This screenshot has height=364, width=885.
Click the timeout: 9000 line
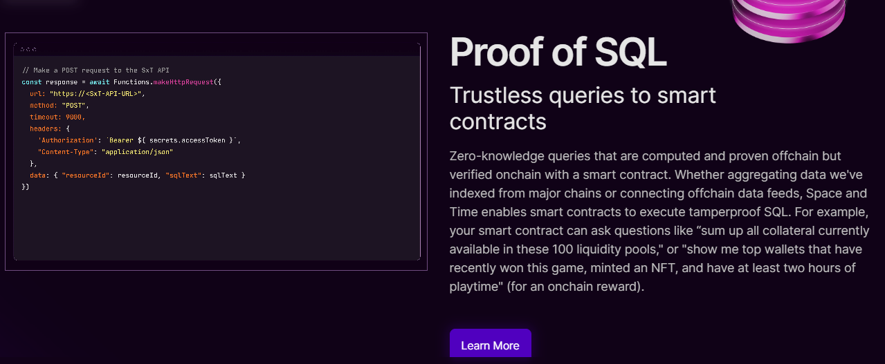[x=57, y=117]
